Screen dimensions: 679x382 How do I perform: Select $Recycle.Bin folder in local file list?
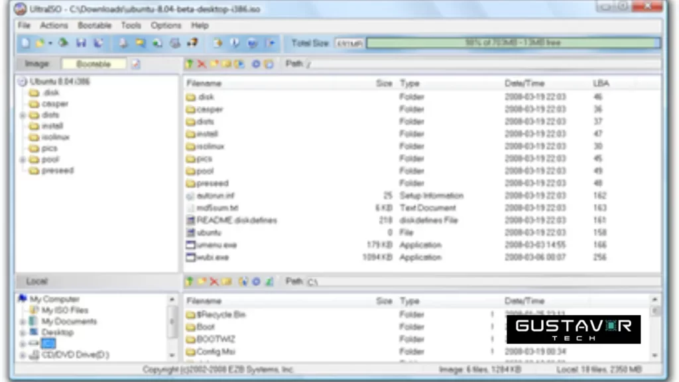tap(221, 314)
